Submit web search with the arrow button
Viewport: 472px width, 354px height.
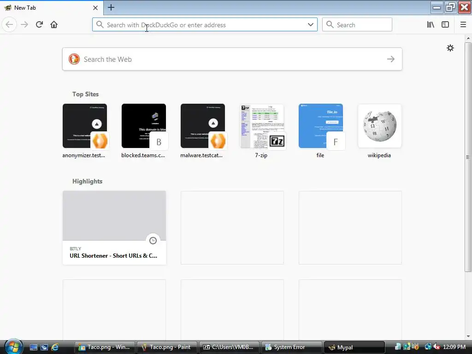[x=391, y=59]
